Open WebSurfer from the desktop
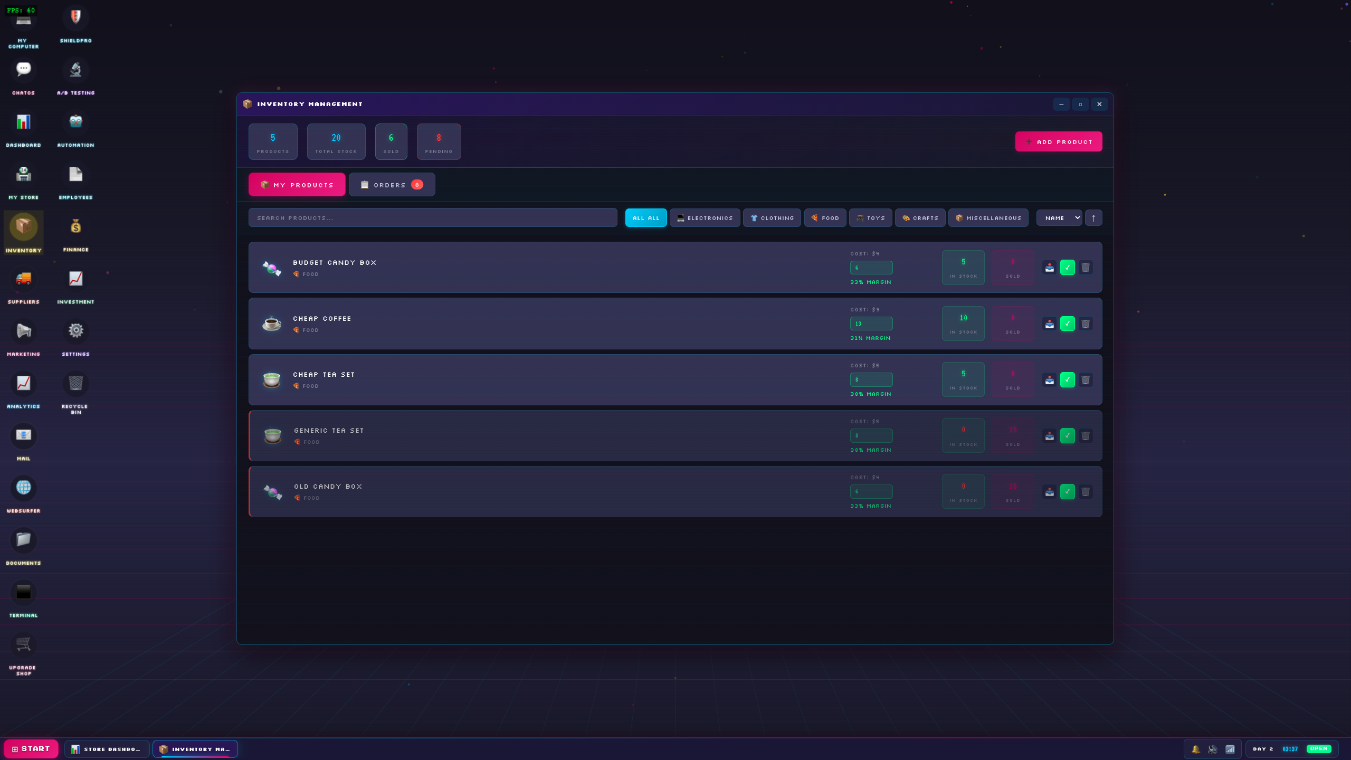This screenshot has height=760, width=1351. 23,488
